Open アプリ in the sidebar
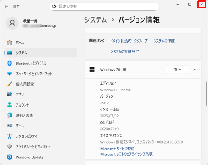Image resolution: width=208 pixels, height=165 pixels. click(41, 94)
